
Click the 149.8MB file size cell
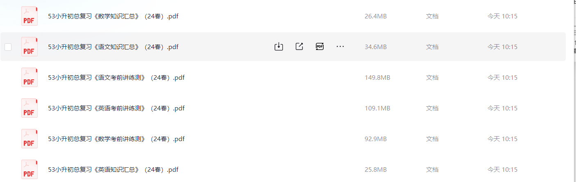tap(377, 77)
